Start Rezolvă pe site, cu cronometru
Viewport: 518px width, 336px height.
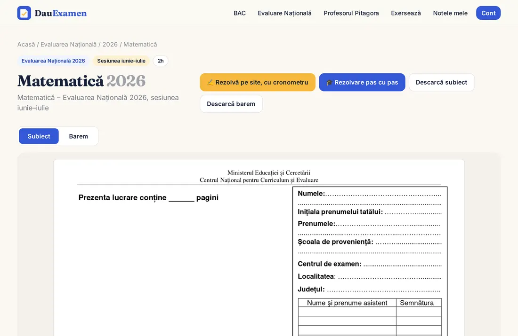click(x=258, y=82)
